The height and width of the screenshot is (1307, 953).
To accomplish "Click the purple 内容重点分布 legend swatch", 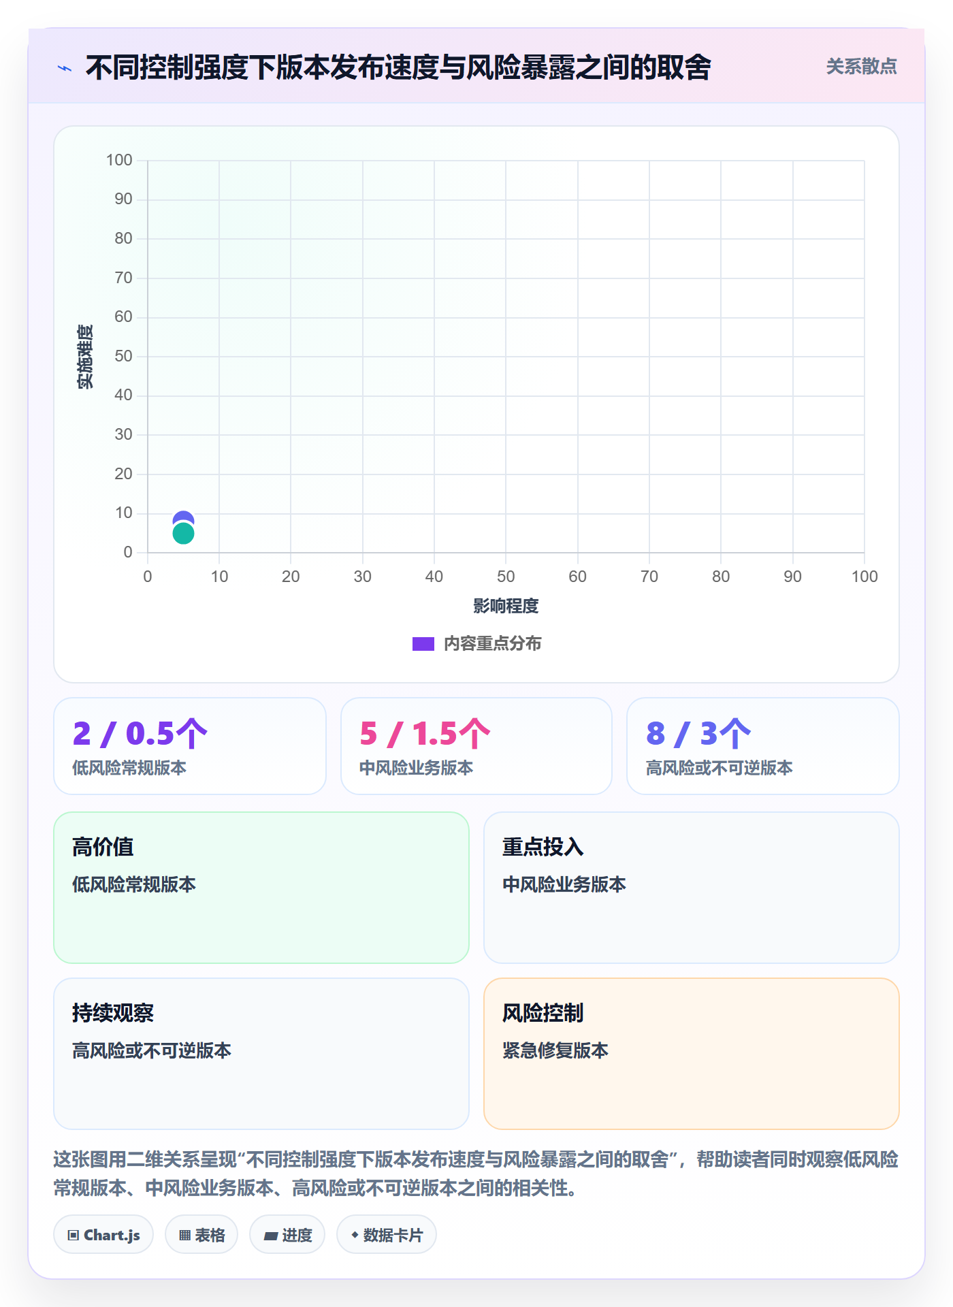I will [x=423, y=644].
